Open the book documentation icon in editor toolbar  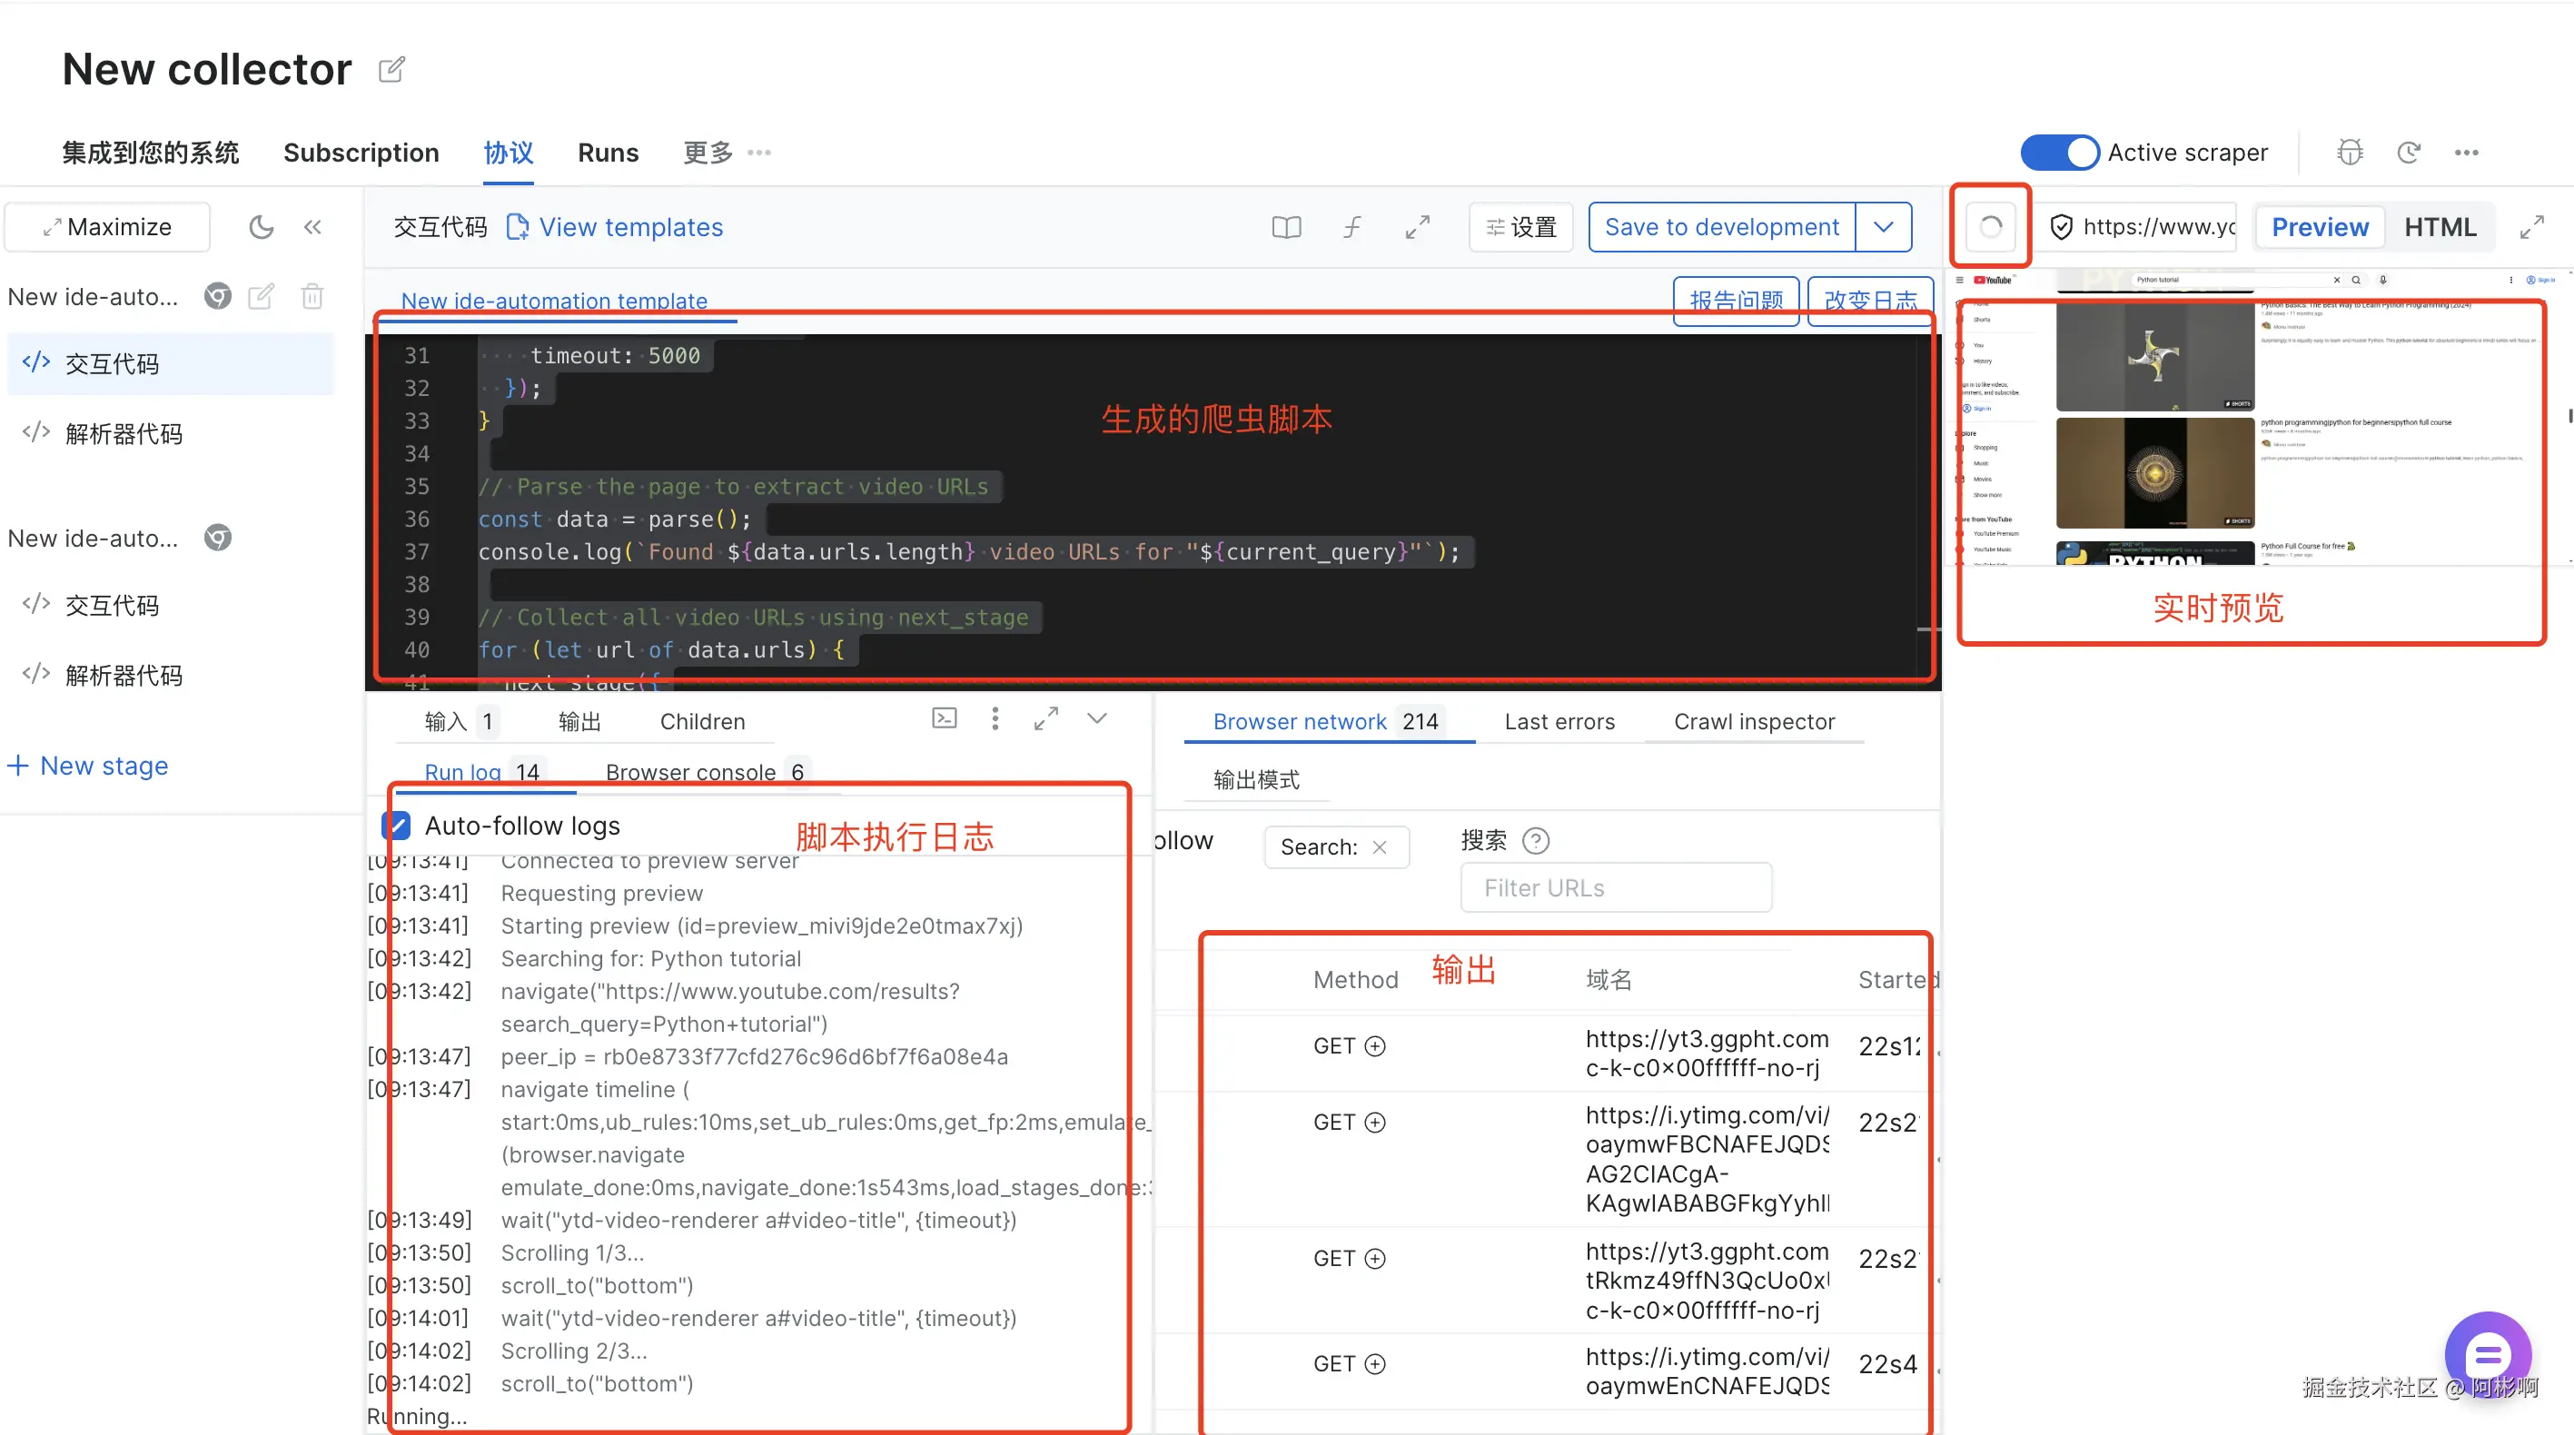coord(1286,227)
